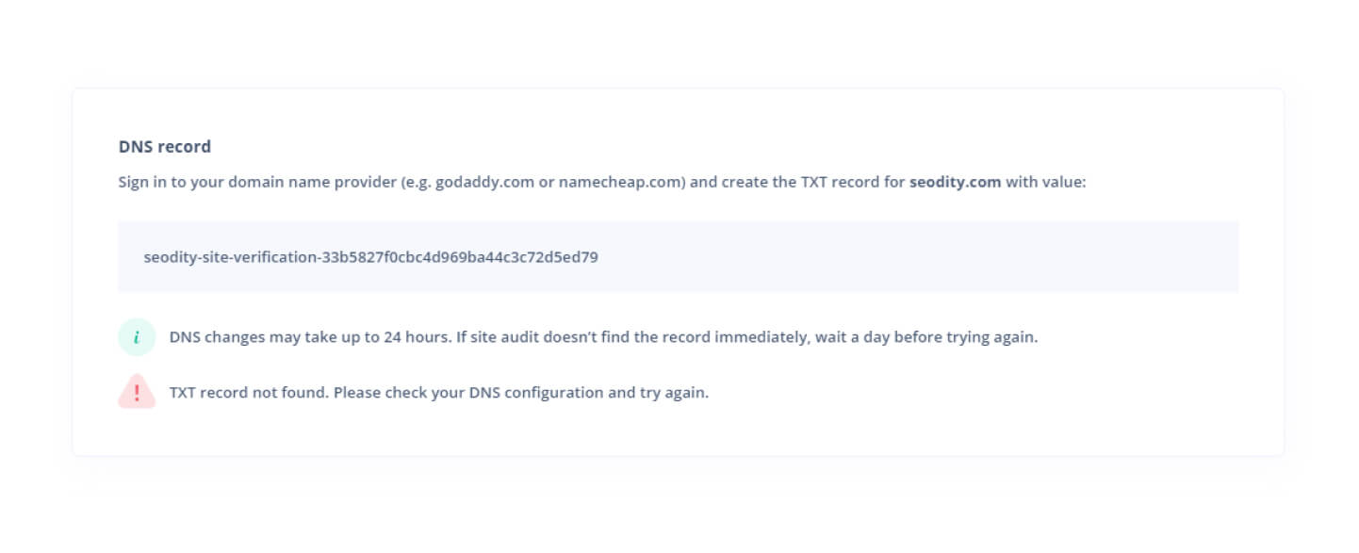Click the "with value:" text
The height and width of the screenshot is (553, 1359).
coord(1046,182)
